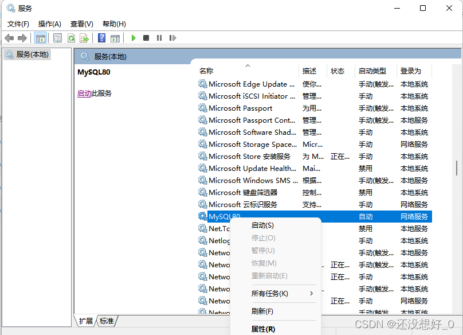Click 网络服务 login of Microsoft Storage Space
Screen dimensions: 463x335
click(x=414, y=145)
